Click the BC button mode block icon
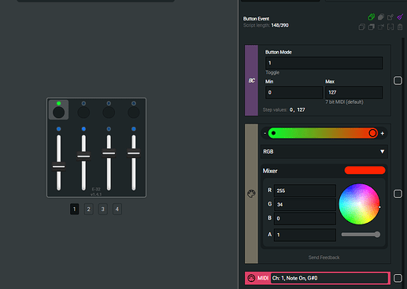The width and height of the screenshot is (407, 289). pos(251,80)
